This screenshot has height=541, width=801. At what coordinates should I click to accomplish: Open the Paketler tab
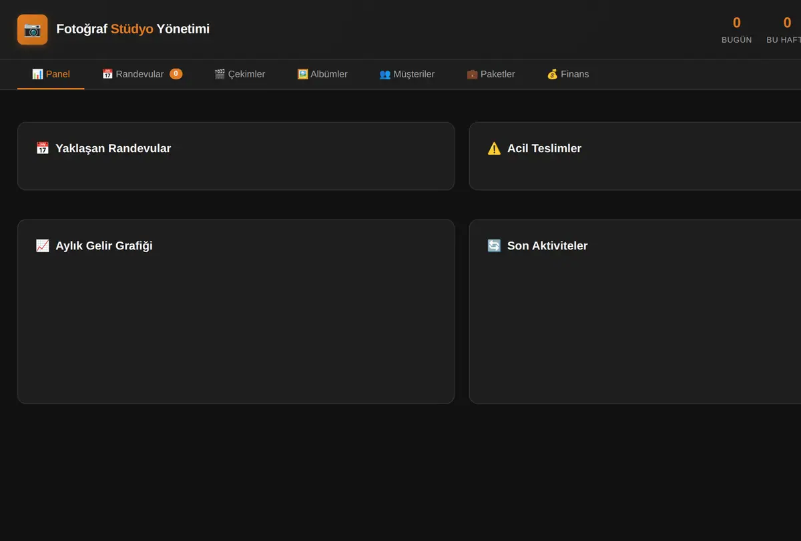491,74
